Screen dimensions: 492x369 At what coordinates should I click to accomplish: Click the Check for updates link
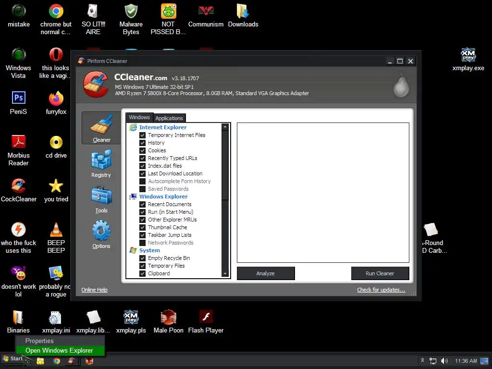pos(381,290)
